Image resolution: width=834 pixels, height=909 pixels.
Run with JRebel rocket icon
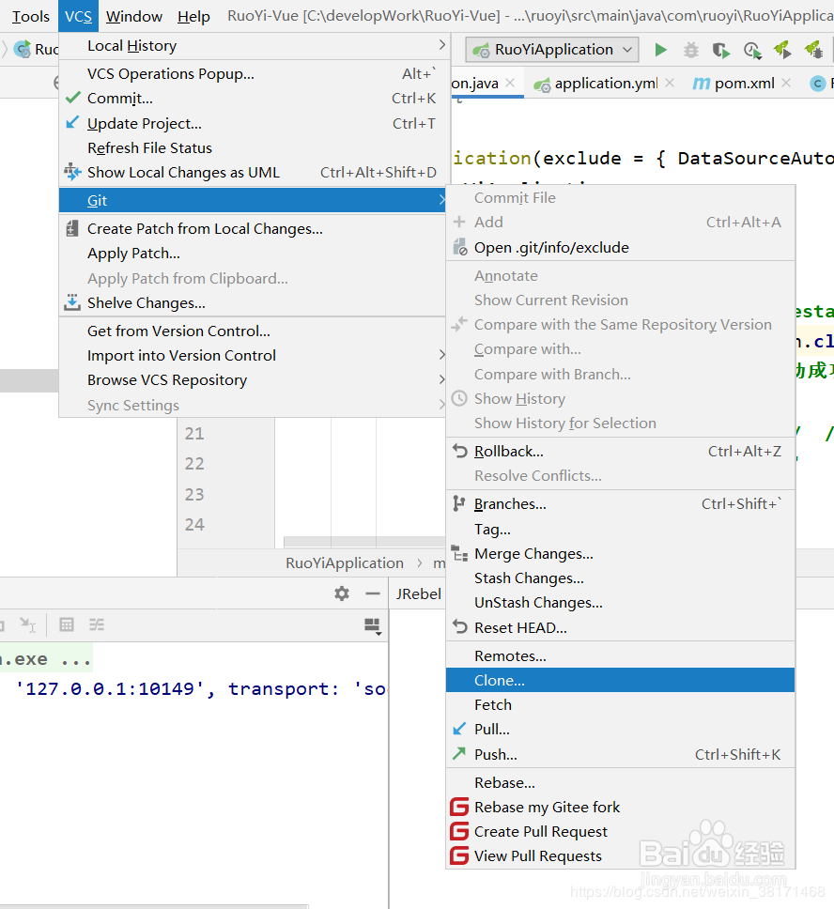(782, 50)
